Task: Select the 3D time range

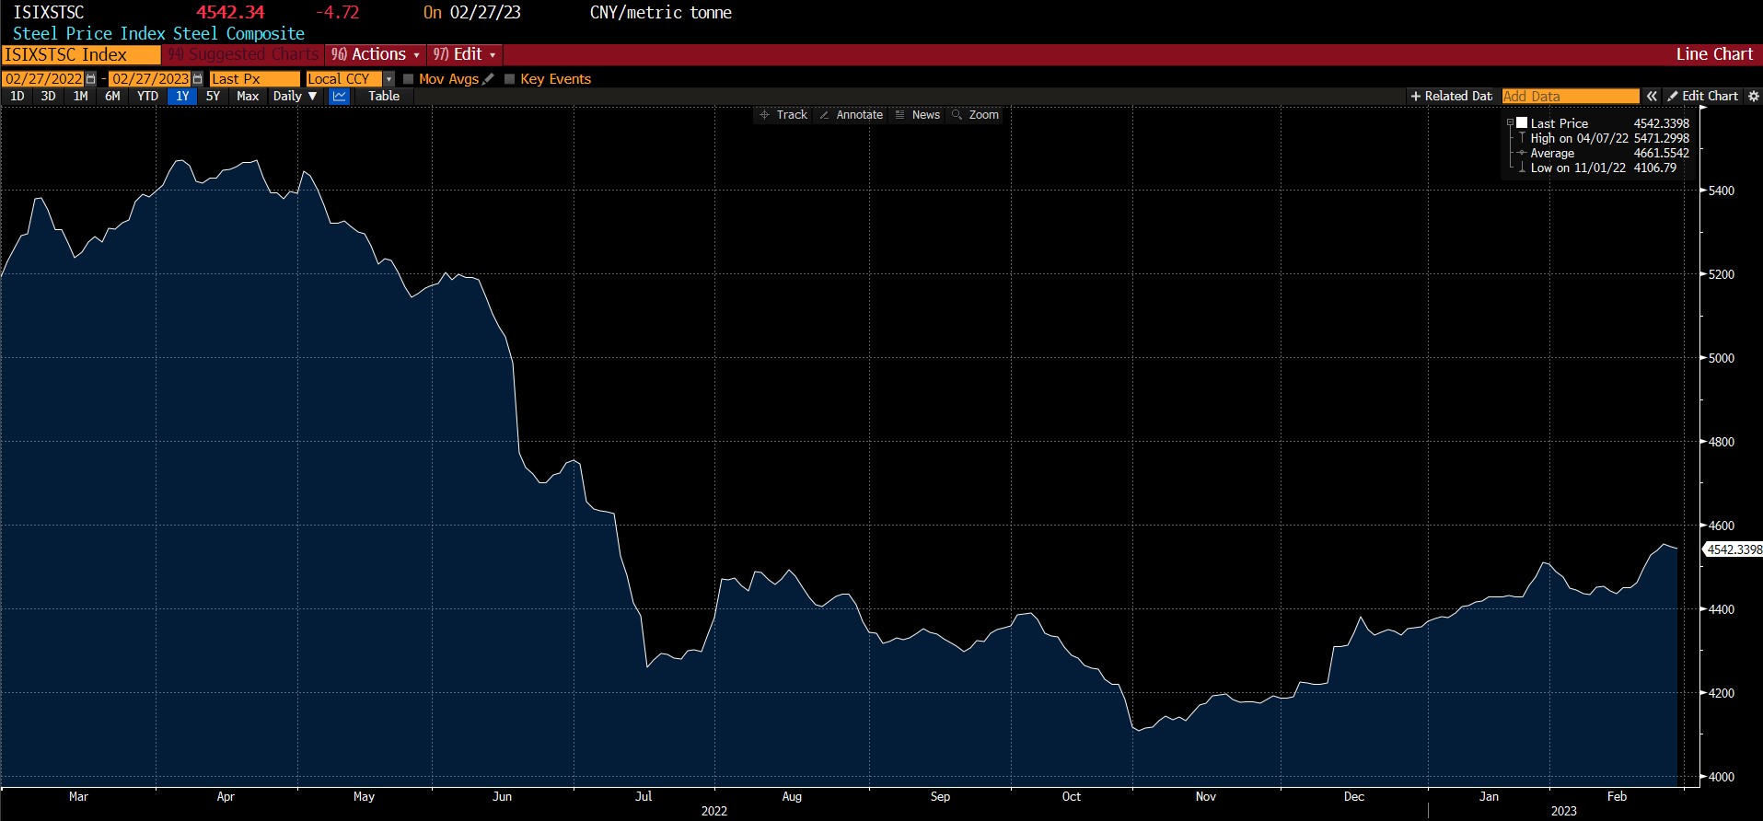Action: (49, 96)
